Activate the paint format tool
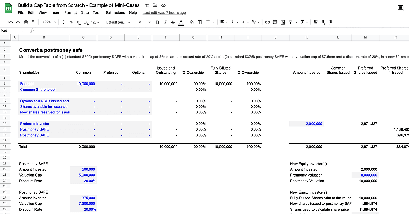Image resolution: width=409 pixels, height=214 pixels. [33, 22]
